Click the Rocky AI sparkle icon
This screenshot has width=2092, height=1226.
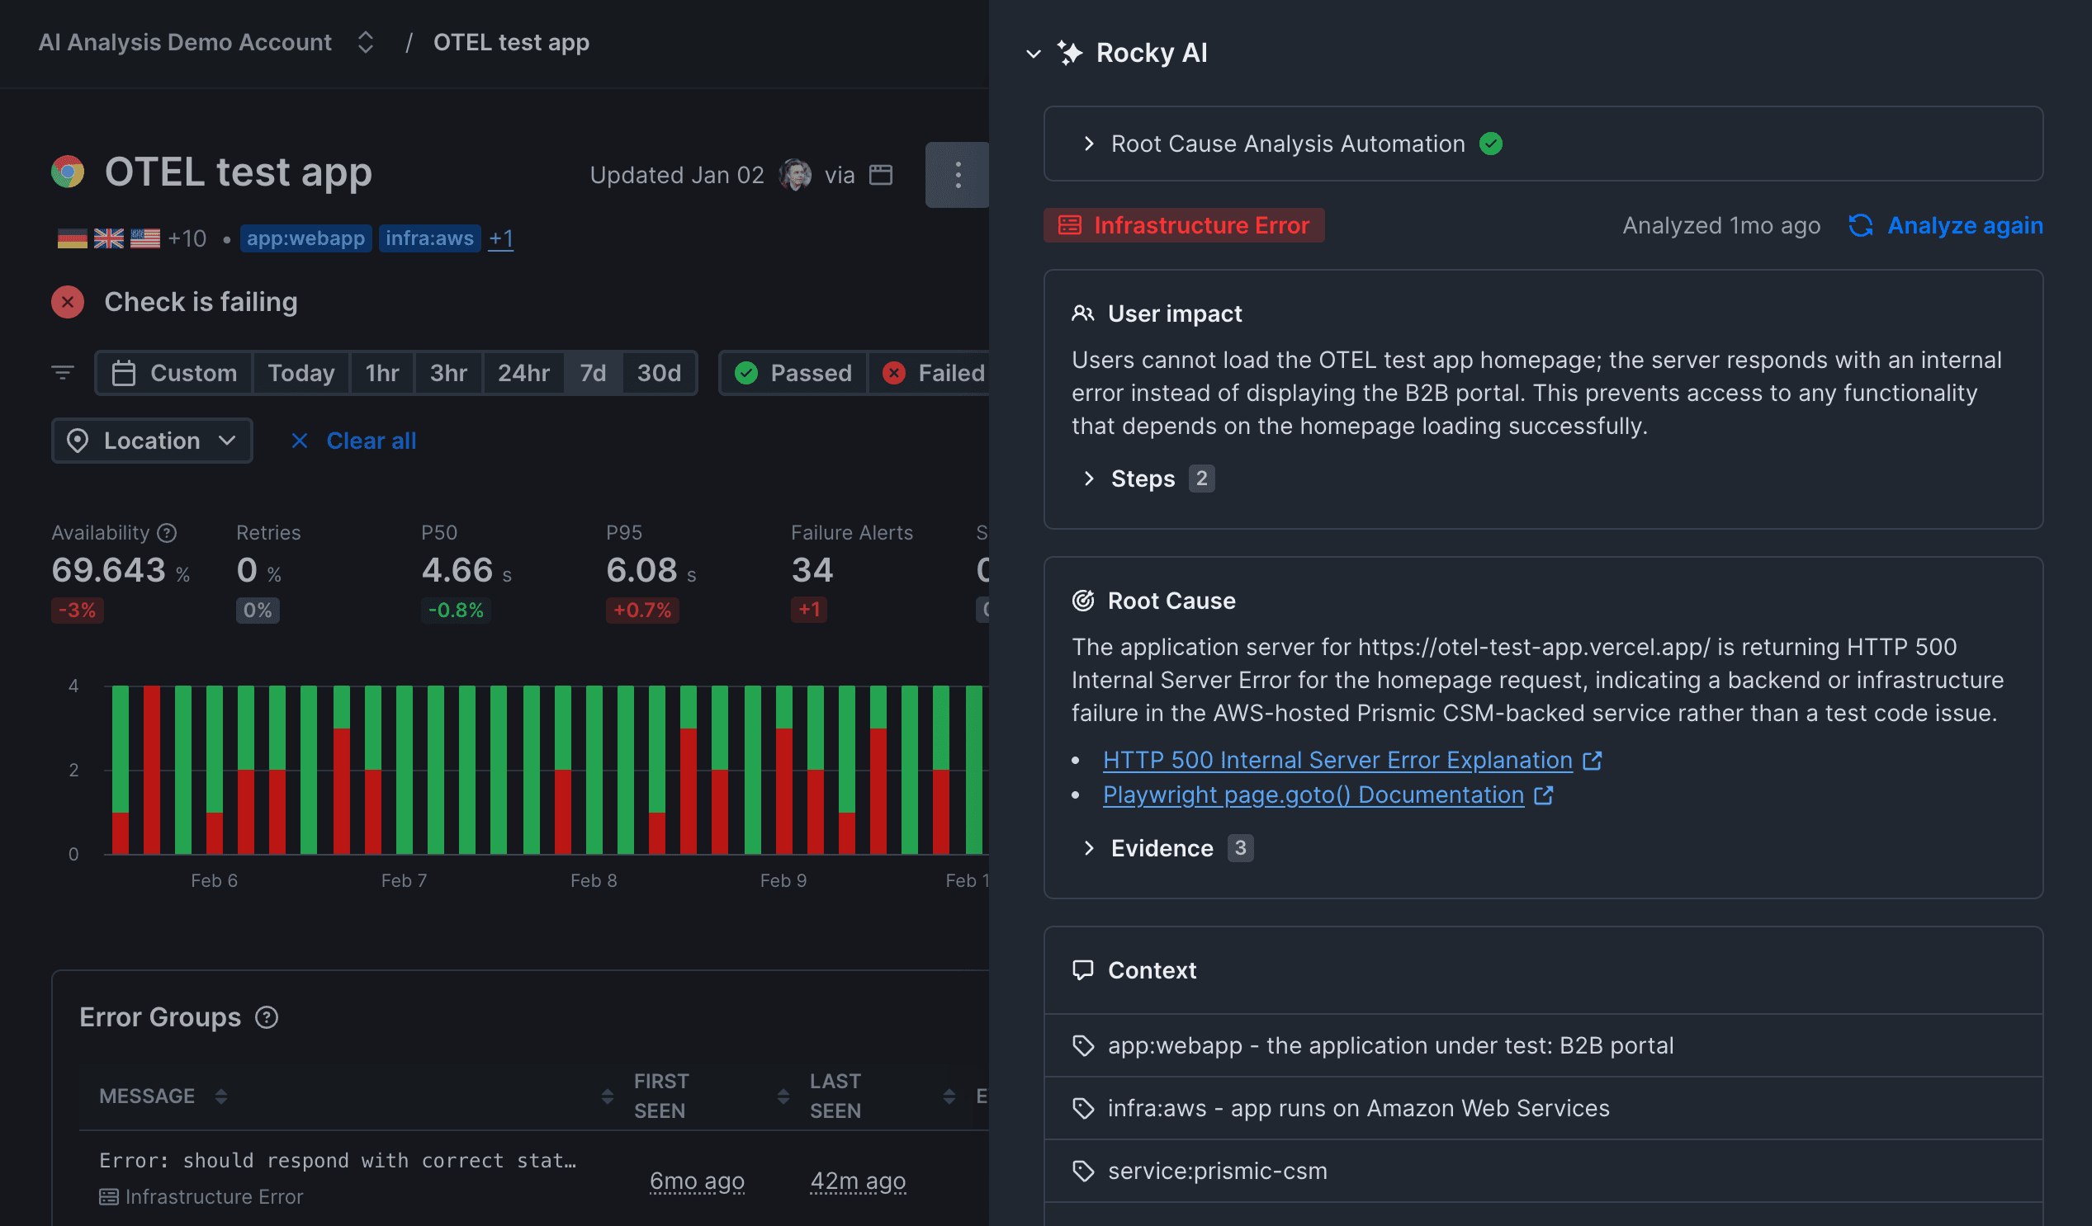click(x=1071, y=52)
